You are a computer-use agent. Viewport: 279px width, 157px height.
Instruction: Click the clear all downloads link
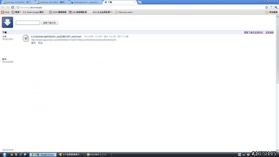(x=269, y=32)
